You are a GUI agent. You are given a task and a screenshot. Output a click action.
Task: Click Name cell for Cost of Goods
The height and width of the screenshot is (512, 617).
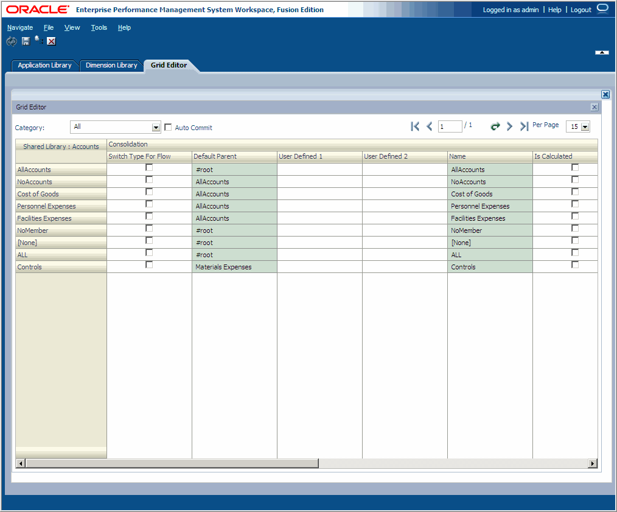coord(490,194)
